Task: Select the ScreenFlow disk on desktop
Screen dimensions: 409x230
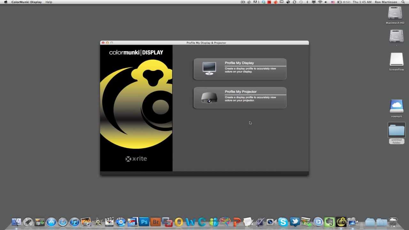Action: [396, 62]
